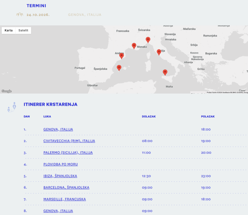The width and height of the screenshot is (248, 215).
Task: Open the Palermo (Sicilija), Italija link
Action: 68,153
